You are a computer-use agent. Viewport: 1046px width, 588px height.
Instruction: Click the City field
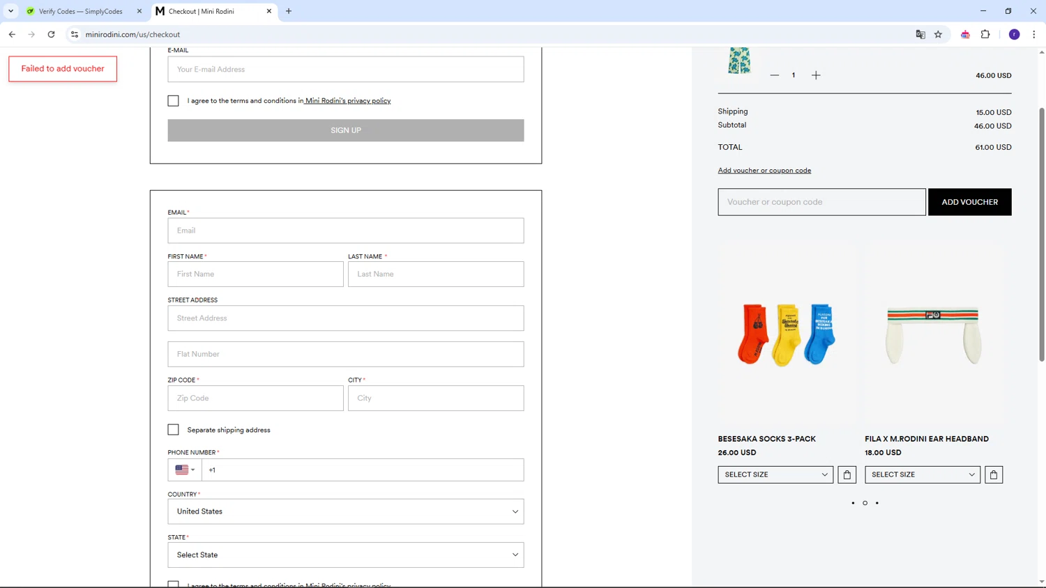[436, 399]
